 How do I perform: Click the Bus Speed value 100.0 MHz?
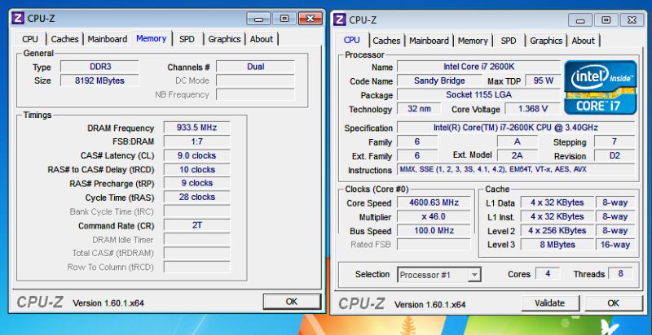point(434,230)
